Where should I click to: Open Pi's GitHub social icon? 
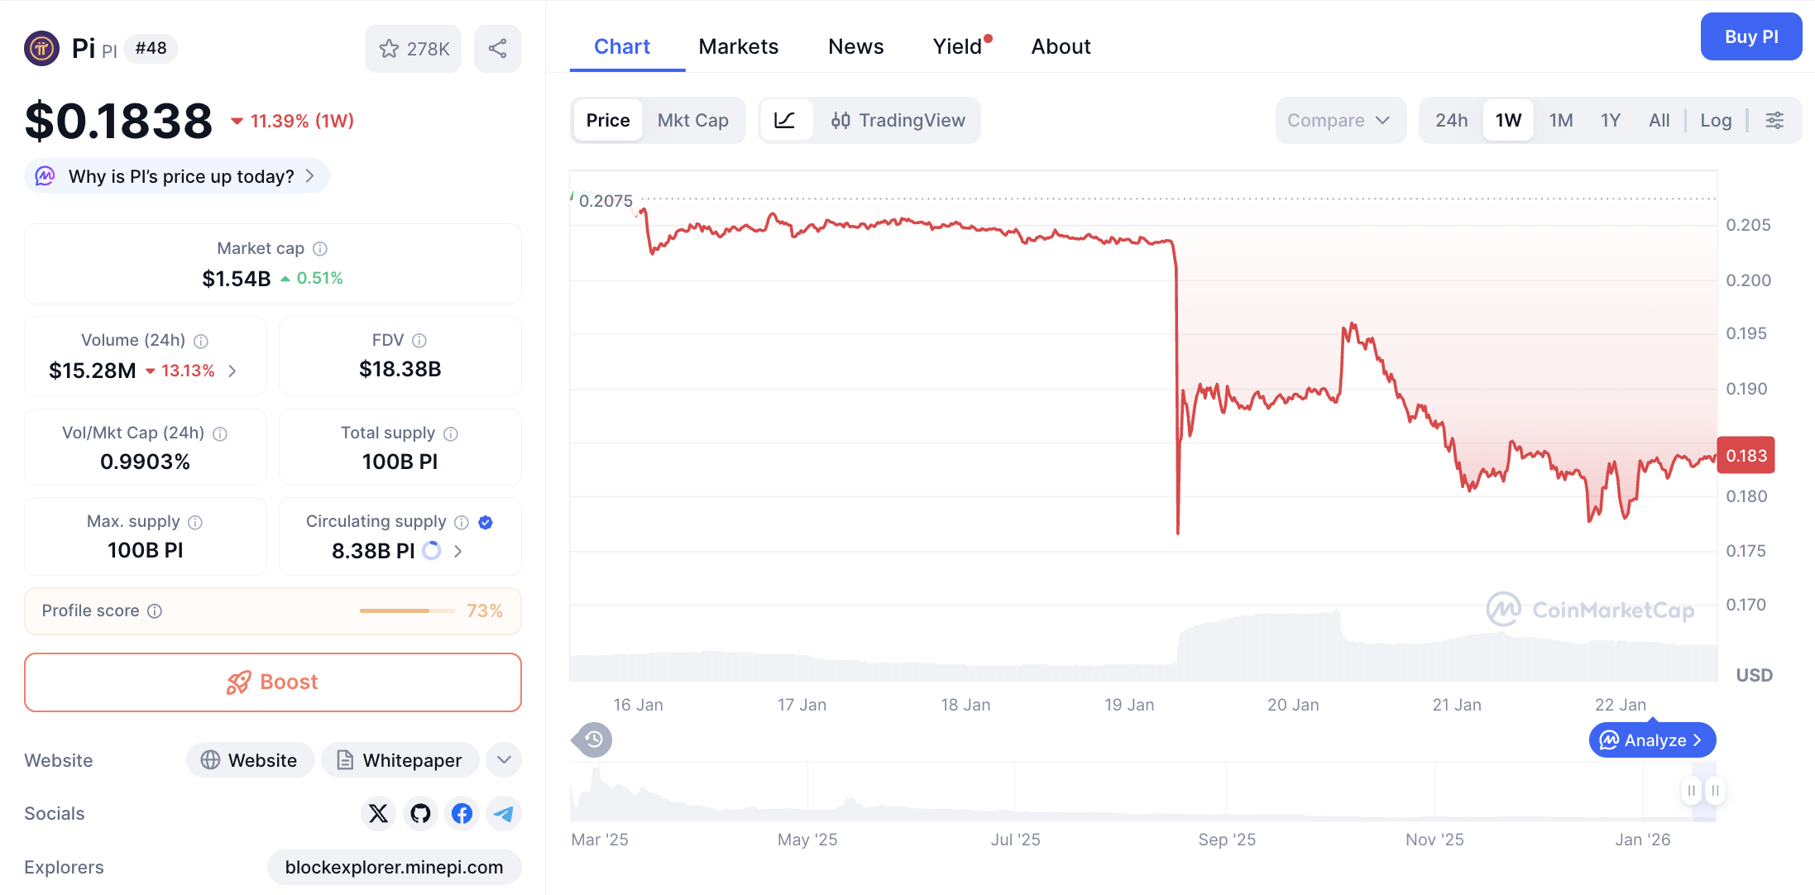pos(420,813)
